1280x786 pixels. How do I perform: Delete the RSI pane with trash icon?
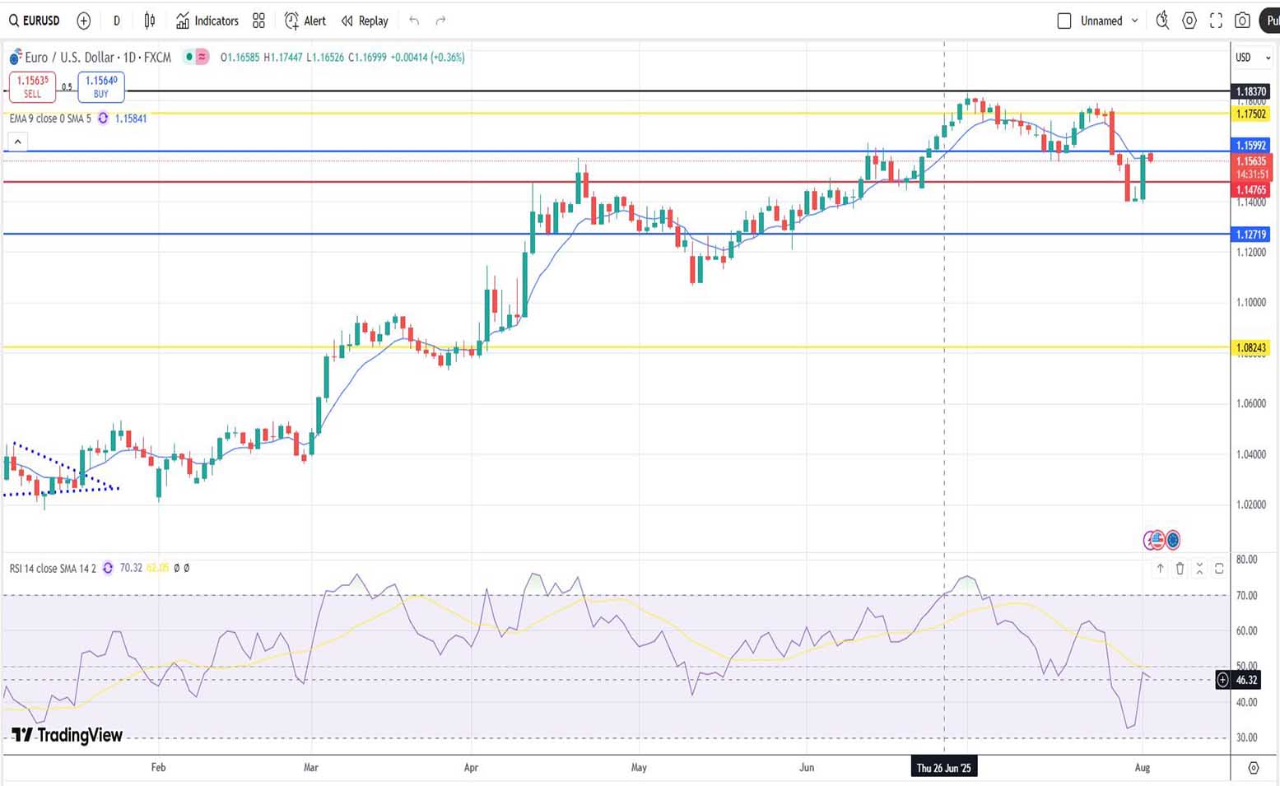(1180, 568)
